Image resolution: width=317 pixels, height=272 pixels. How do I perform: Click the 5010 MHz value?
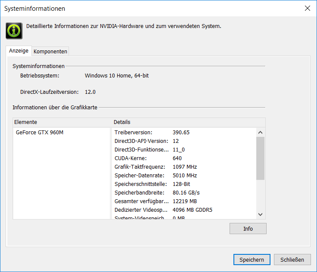pos(185,176)
